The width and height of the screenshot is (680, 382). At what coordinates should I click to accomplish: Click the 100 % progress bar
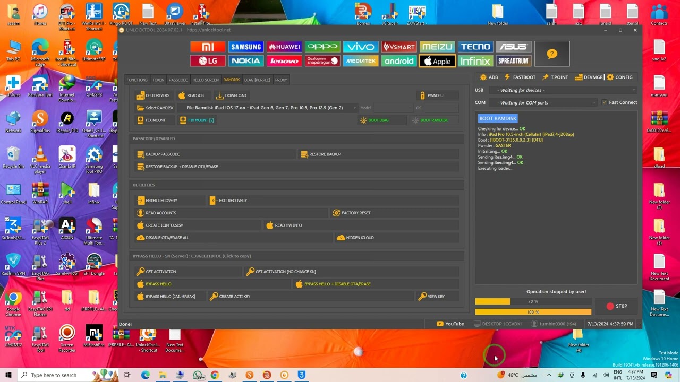click(x=533, y=312)
